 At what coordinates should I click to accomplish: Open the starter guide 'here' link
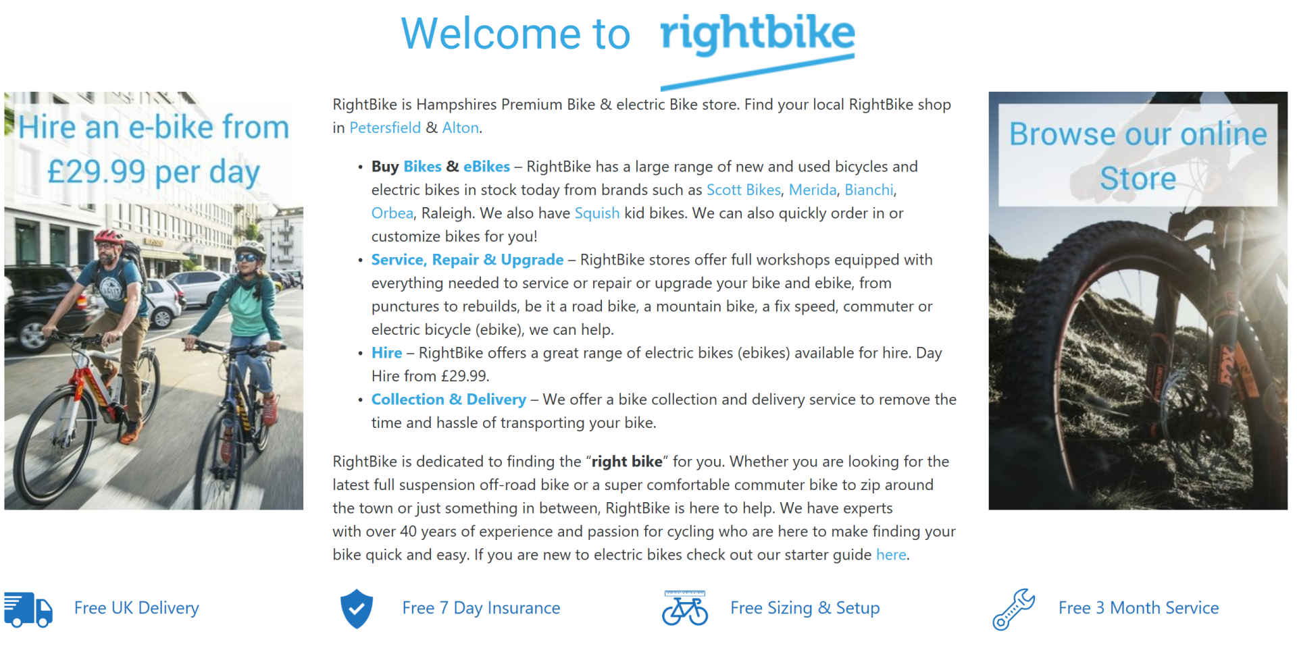(x=891, y=555)
